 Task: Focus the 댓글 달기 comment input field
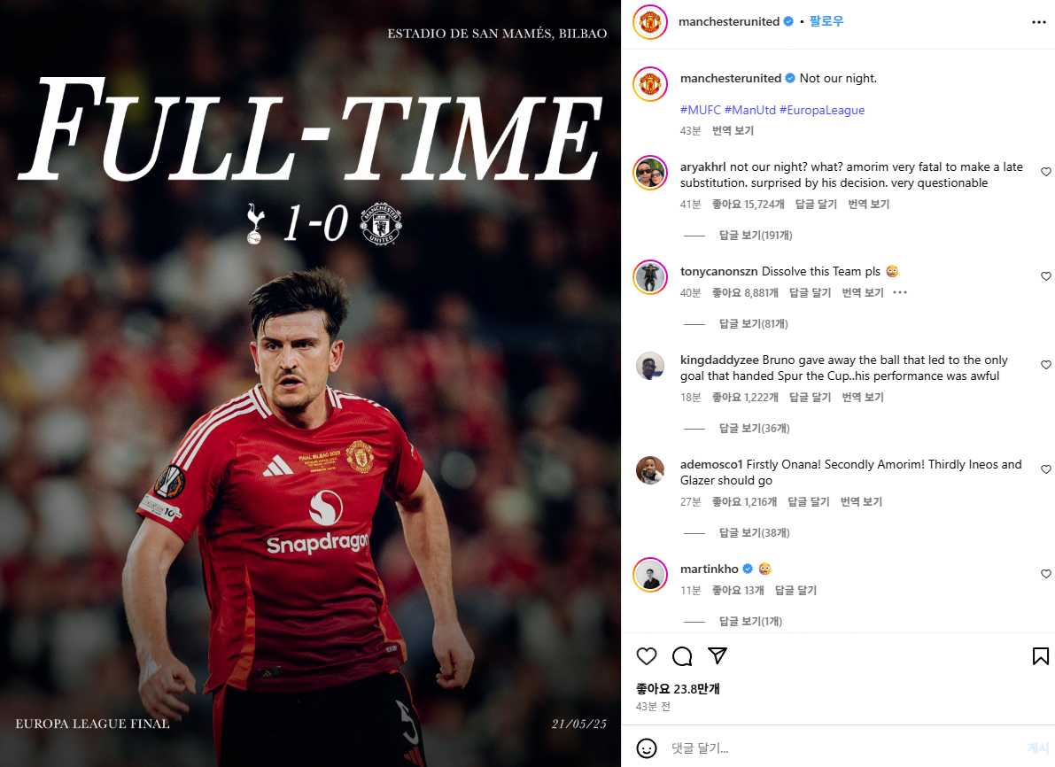[841, 748]
